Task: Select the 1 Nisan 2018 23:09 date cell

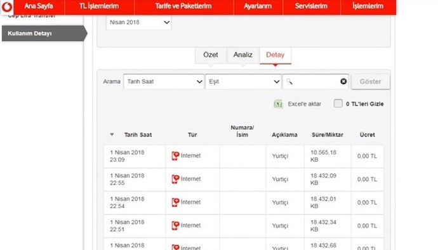Action: 135,156
